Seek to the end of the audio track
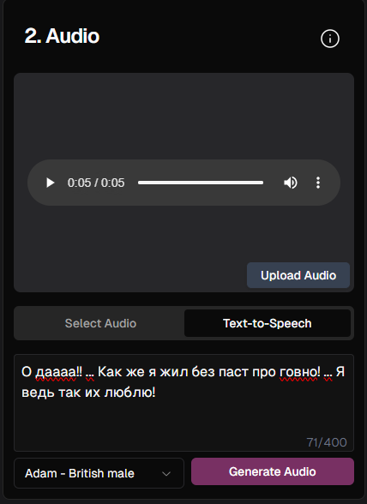 pos(262,183)
